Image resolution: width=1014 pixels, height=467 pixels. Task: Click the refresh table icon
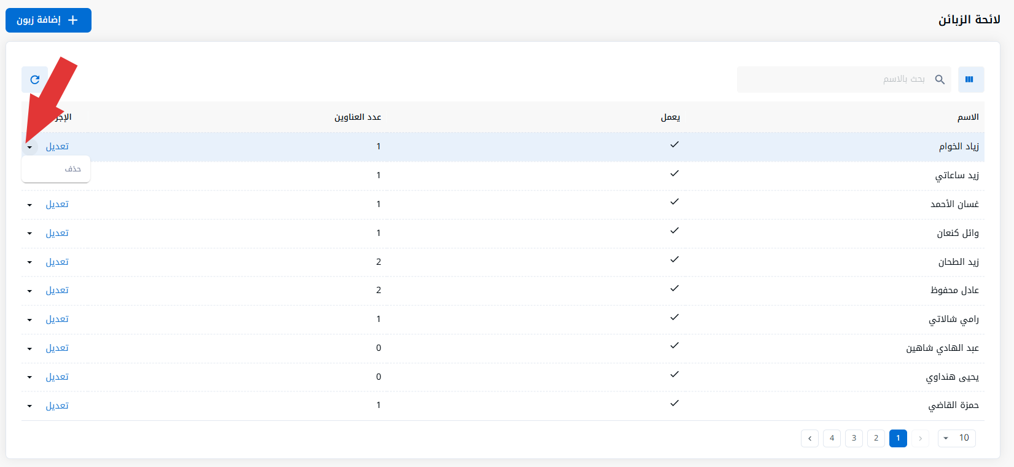35,79
